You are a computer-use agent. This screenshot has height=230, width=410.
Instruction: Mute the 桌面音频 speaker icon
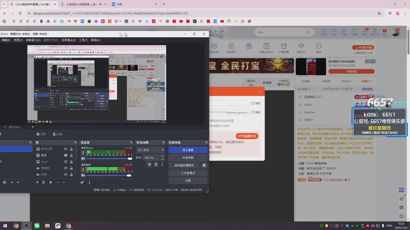coord(83,175)
